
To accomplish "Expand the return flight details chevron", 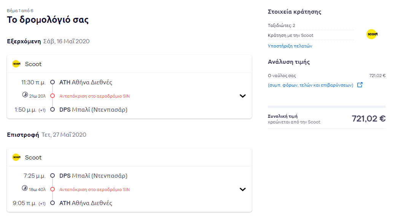I will pos(242,189).
